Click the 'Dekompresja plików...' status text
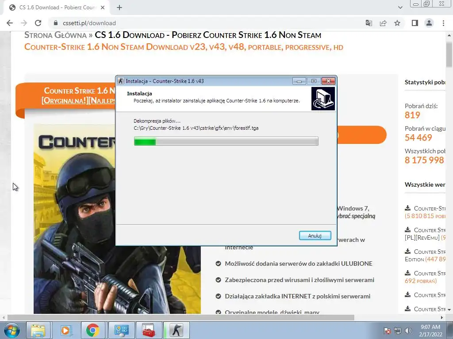Screen dimensions: 453x339 click(x=157, y=121)
